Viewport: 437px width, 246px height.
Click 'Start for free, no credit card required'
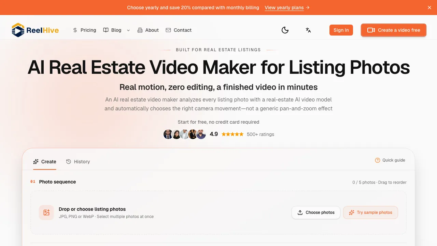(218, 122)
